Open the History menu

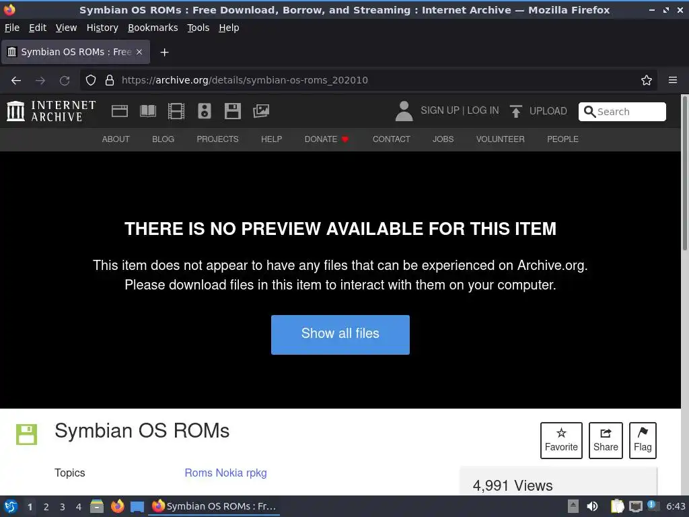click(102, 28)
